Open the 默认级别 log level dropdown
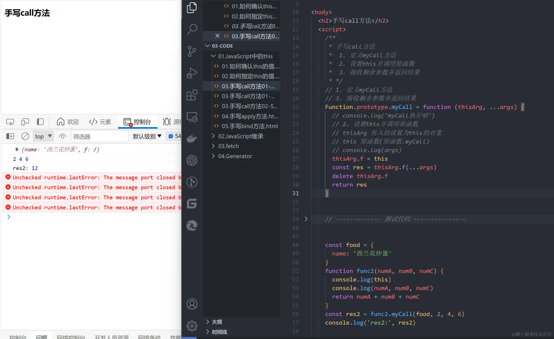The image size is (554, 339). click(x=147, y=136)
